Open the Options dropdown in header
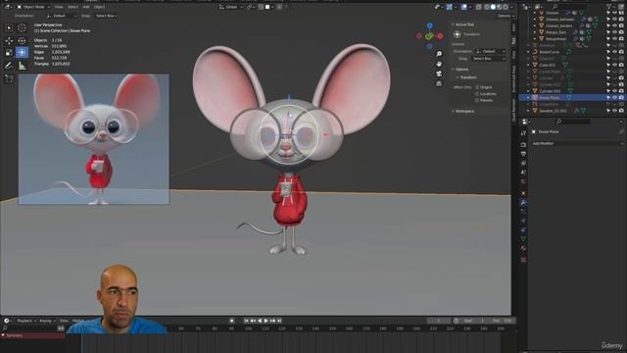This screenshot has width=627, height=353. (506, 16)
